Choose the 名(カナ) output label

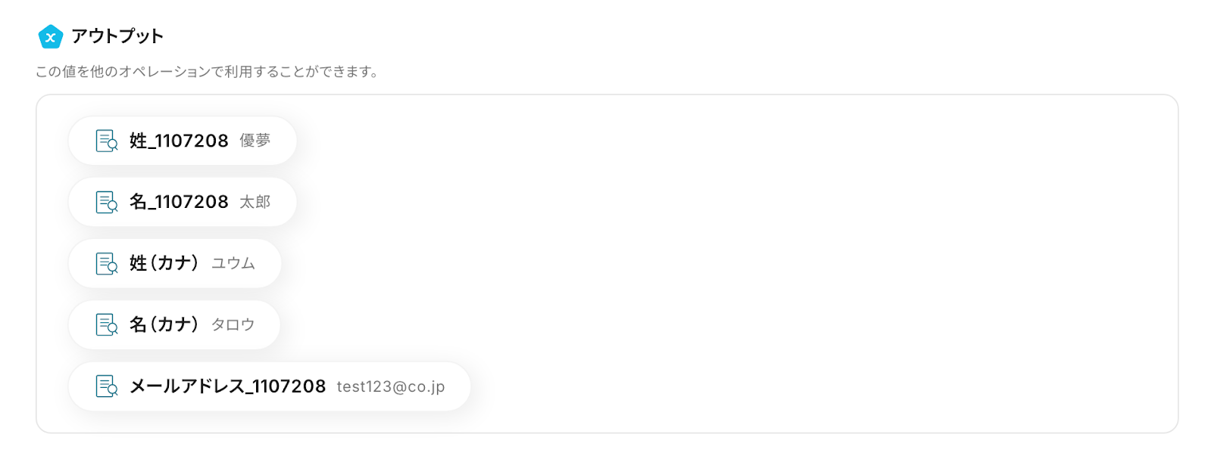coord(164,324)
